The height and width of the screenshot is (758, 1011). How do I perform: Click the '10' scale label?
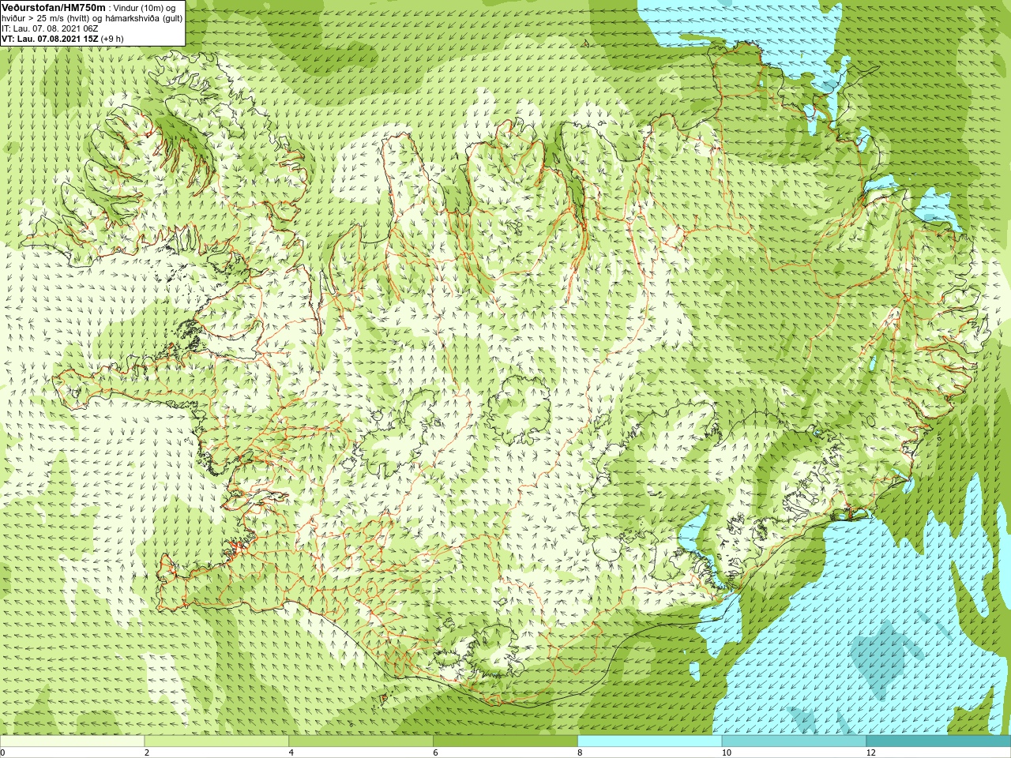click(x=727, y=752)
